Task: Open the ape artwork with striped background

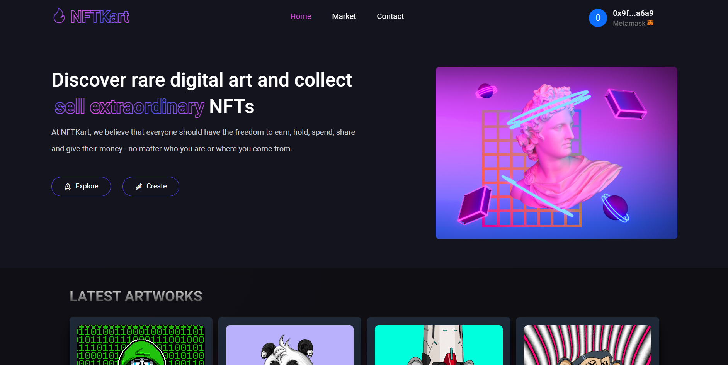Action: point(587,345)
